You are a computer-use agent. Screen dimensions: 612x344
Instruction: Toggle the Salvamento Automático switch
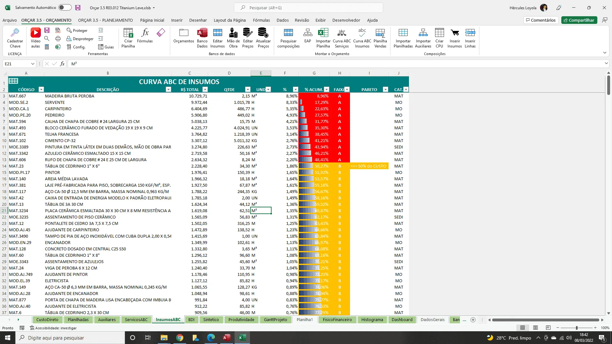(x=65, y=7)
